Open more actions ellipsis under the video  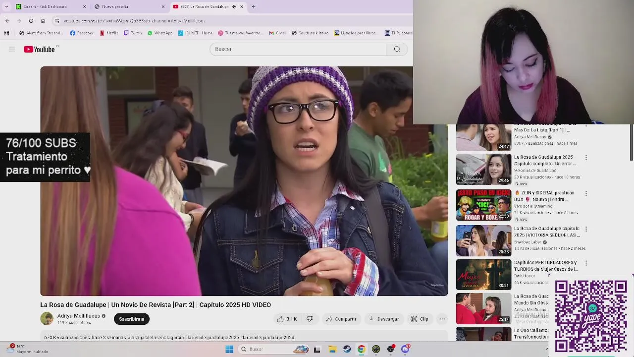(x=442, y=319)
